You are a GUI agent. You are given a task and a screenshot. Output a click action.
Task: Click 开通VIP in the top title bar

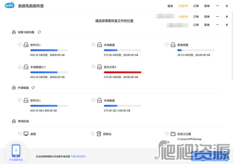point(183,6)
